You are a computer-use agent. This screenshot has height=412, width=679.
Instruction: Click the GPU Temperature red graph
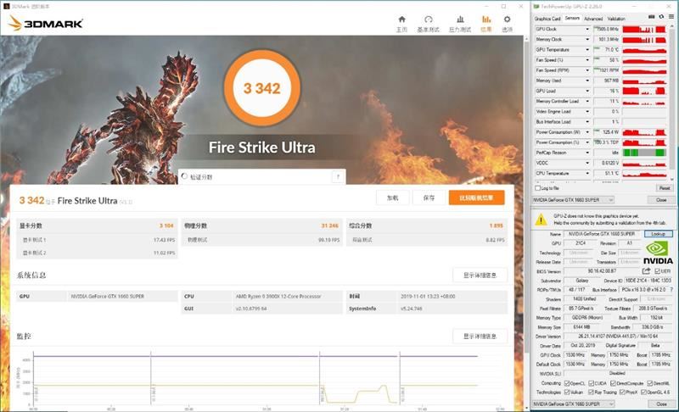tap(644, 50)
